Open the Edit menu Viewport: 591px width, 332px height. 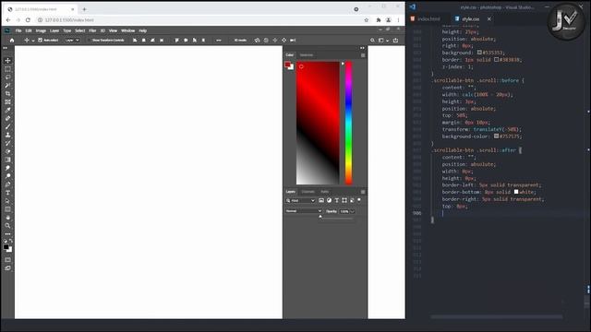pos(29,30)
